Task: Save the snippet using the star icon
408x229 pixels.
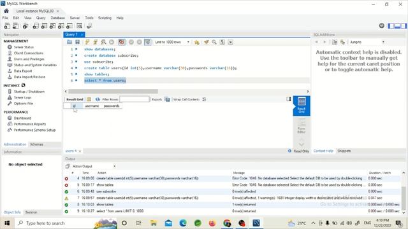Action: [x=197, y=42]
